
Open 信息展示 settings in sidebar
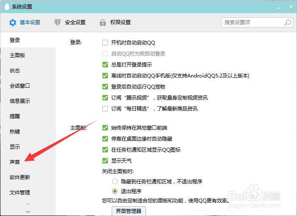coord(28,101)
